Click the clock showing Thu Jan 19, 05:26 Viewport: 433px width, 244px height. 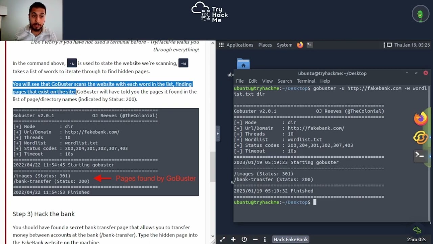coord(412,45)
